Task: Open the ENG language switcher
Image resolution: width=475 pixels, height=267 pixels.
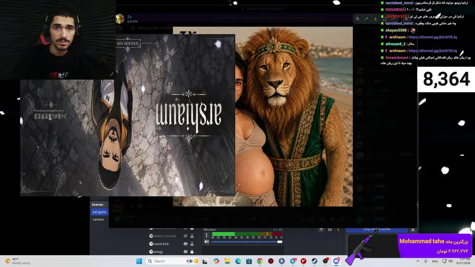Action: coord(435,261)
